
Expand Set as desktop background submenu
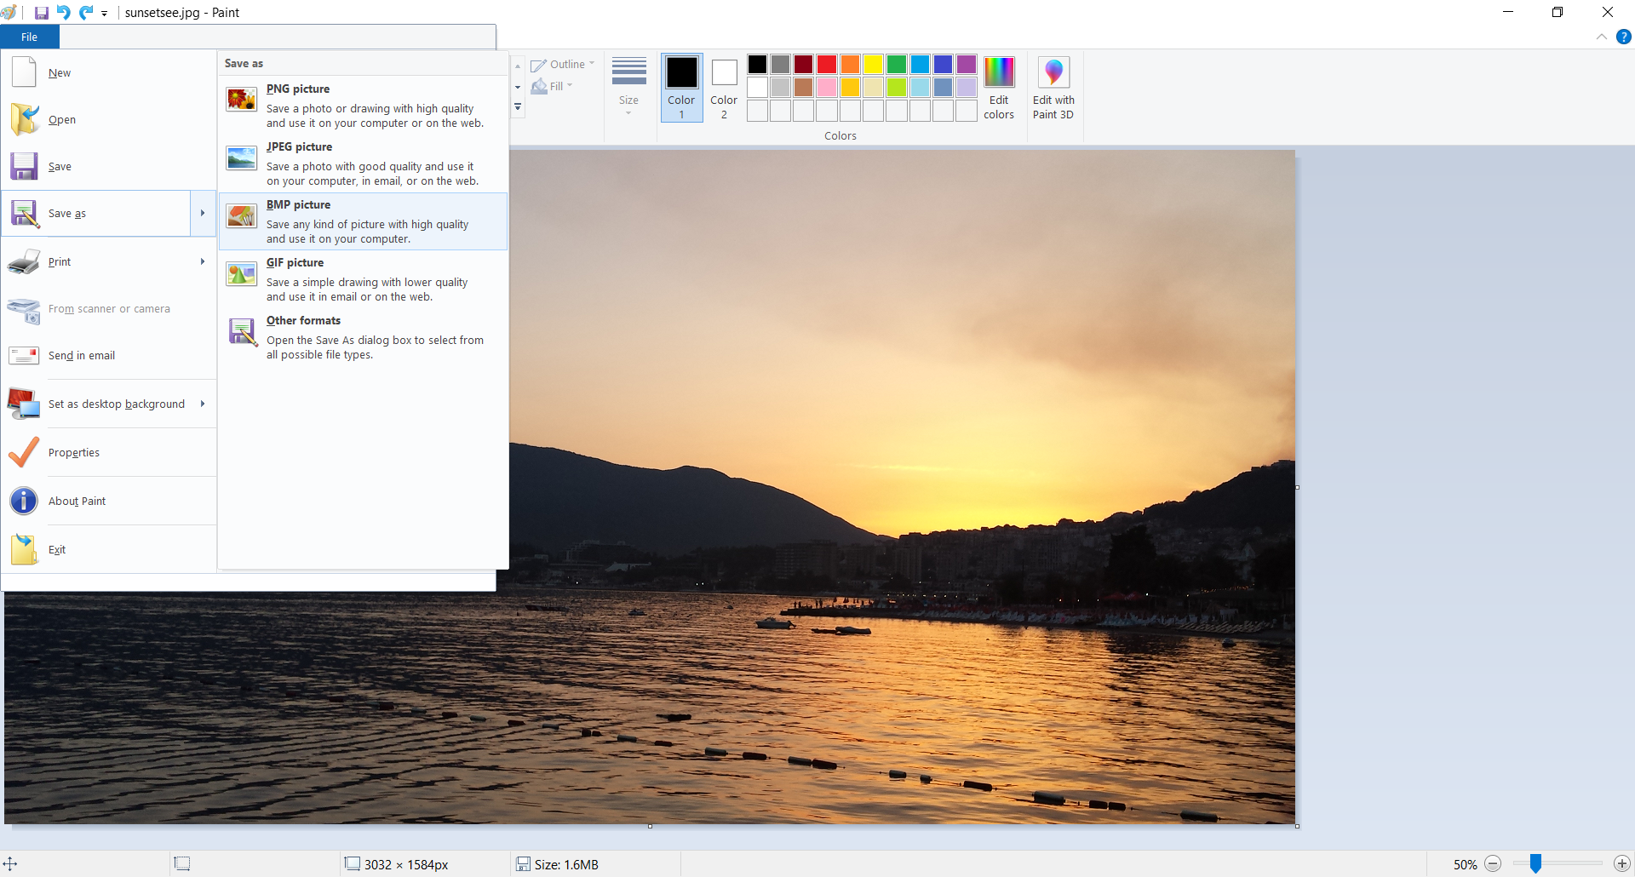point(203,404)
